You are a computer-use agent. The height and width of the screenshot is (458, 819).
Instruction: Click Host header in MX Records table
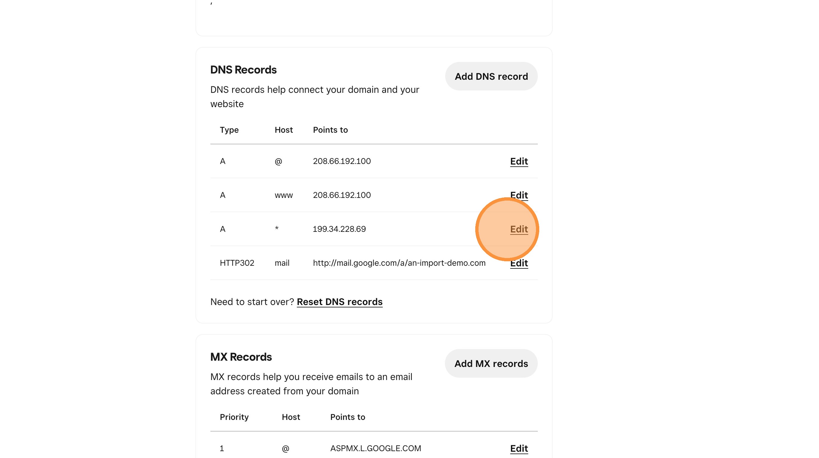pos(290,417)
